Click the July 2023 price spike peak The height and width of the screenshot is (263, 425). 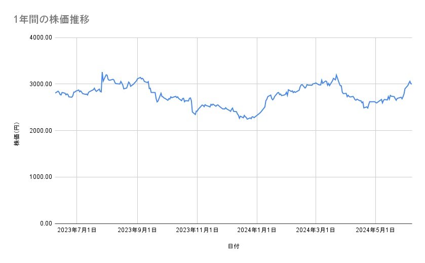102,72
